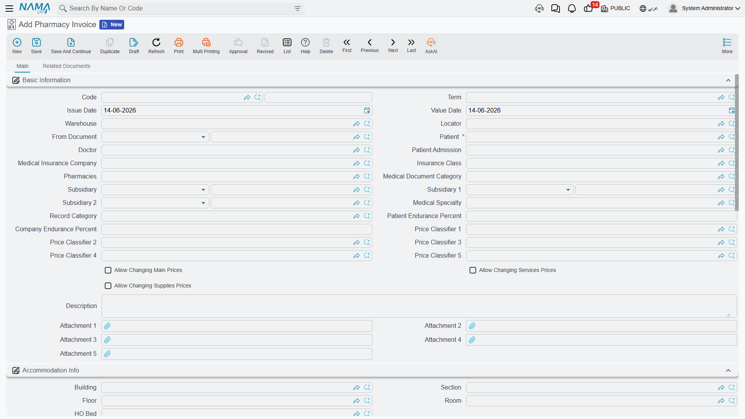Open the List view
Viewport: 745px width, 419px height.
coord(287,46)
